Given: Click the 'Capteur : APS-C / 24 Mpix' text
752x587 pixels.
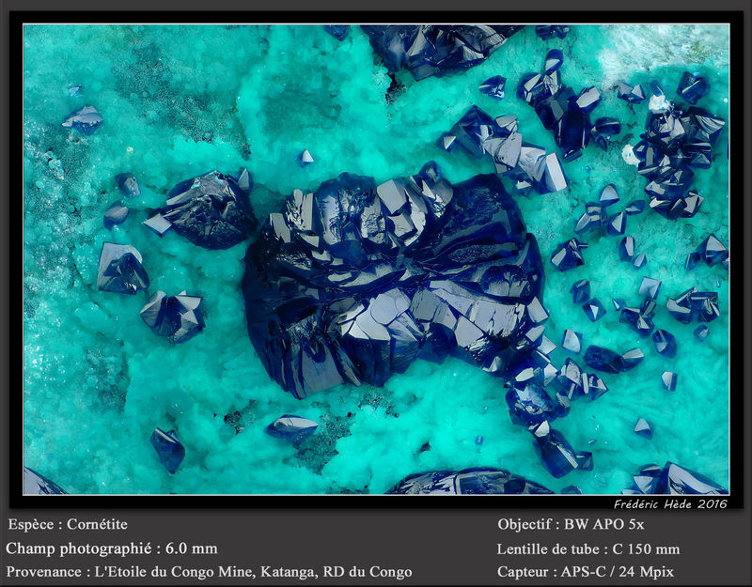Looking at the screenshot, I should coord(585,572).
